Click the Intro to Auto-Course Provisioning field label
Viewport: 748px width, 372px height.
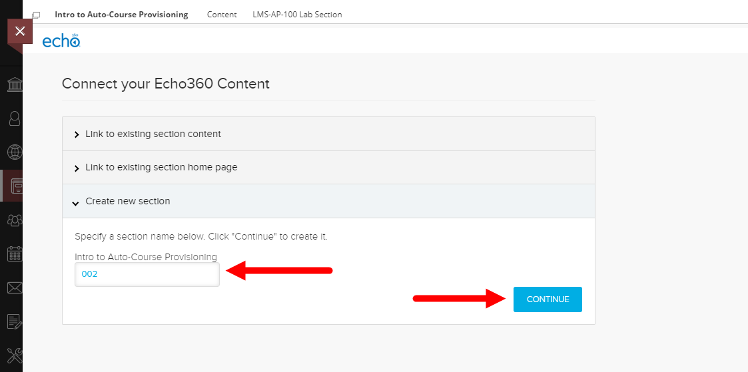pos(146,257)
